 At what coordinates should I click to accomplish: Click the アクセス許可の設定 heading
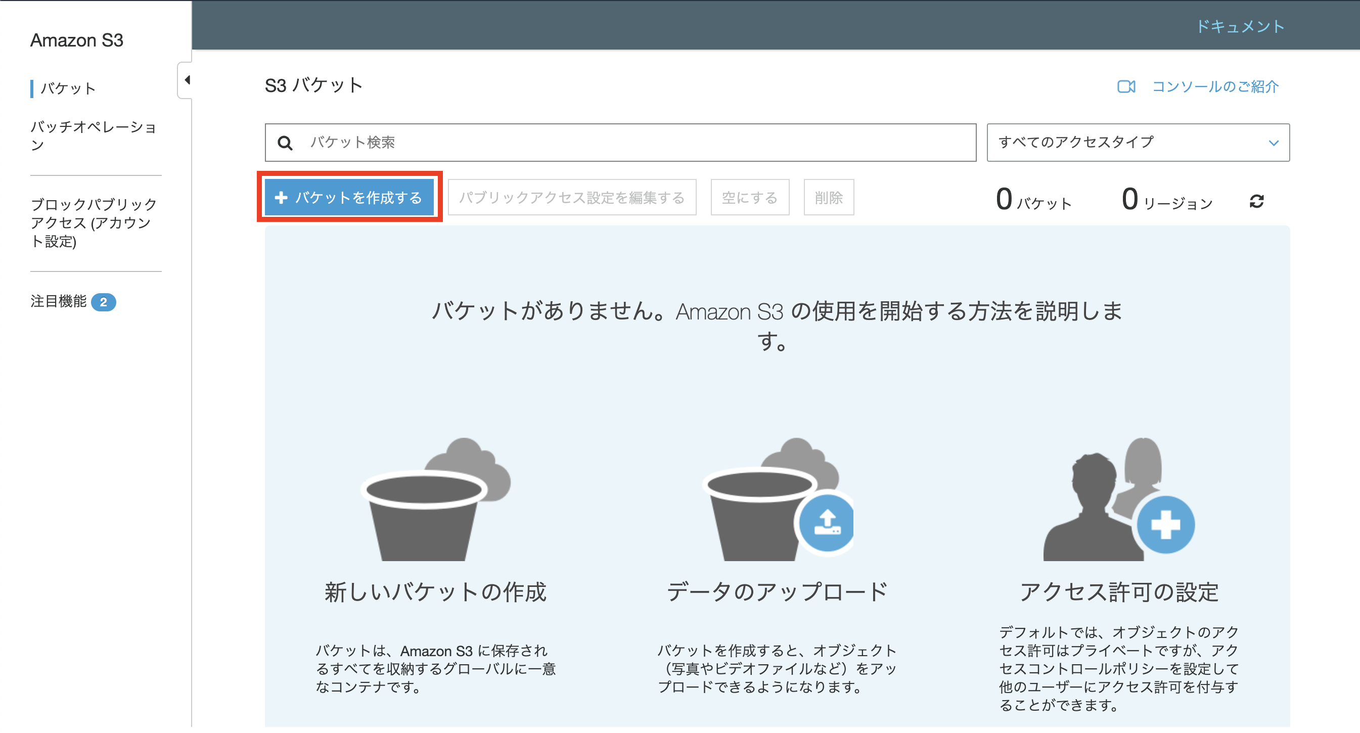click(1119, 592)
